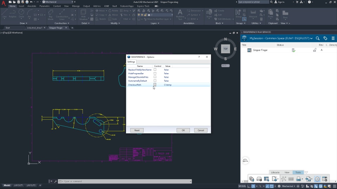
Task: Click the tag icon in PLM panel
Action: click(x=325, y=38)
